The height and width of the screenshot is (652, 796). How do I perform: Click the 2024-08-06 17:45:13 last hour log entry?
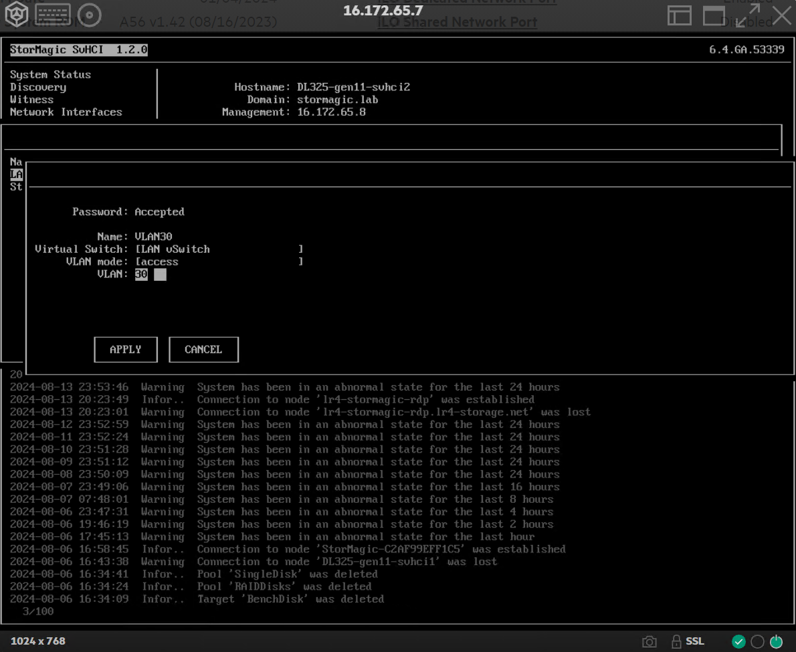(272, 537)
